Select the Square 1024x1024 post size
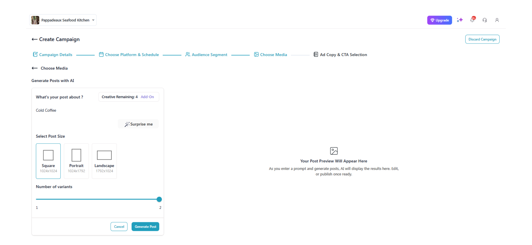 coord(48,161)
